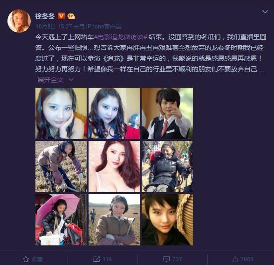Click the iPhone客户端 source link
This screenshot has width=274, height=265.
103,27
